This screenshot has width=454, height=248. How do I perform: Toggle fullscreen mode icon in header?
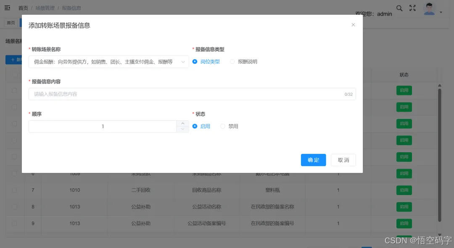pyautogui.click(x=412, y=8)
